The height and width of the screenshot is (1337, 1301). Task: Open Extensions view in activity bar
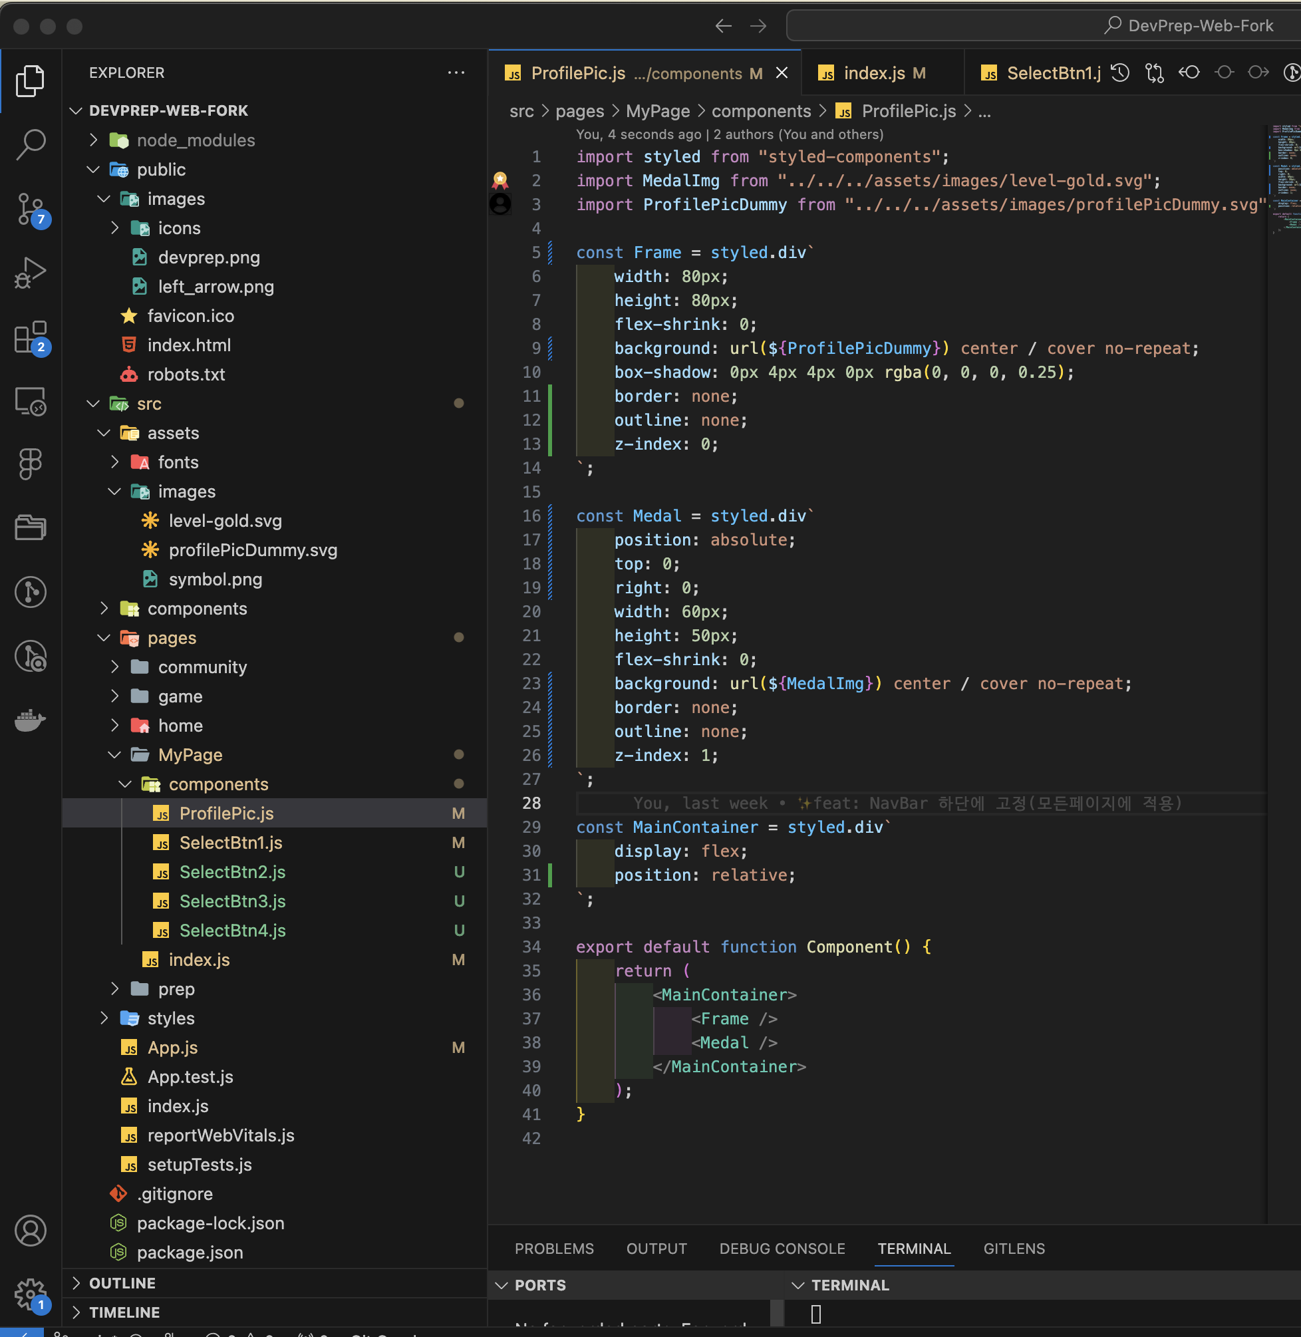31,336
